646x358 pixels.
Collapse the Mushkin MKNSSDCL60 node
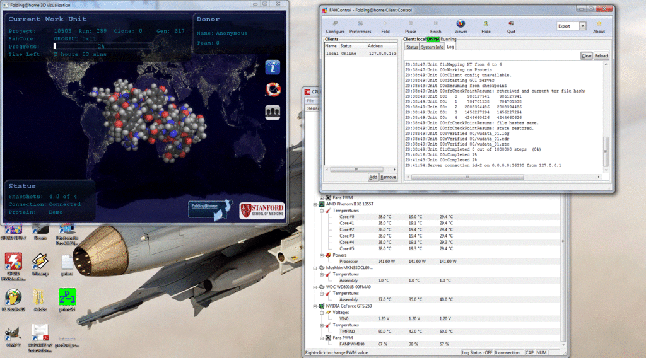tap(315, 268)
